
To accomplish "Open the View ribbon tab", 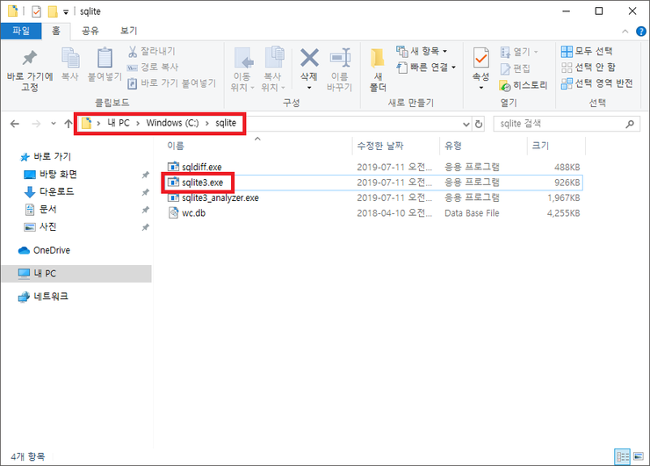I will click(128, 30).
